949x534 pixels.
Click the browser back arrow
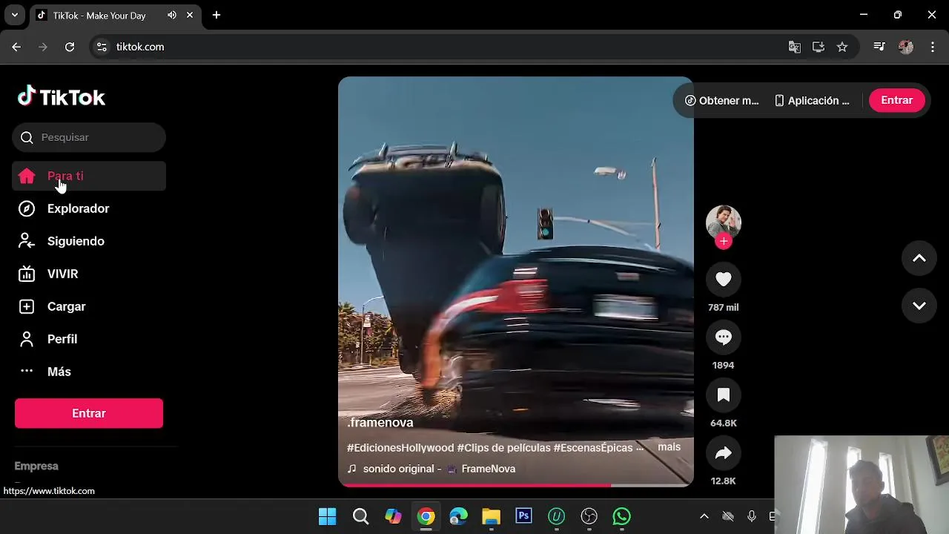pyautogui.click(x=16, y=47)
